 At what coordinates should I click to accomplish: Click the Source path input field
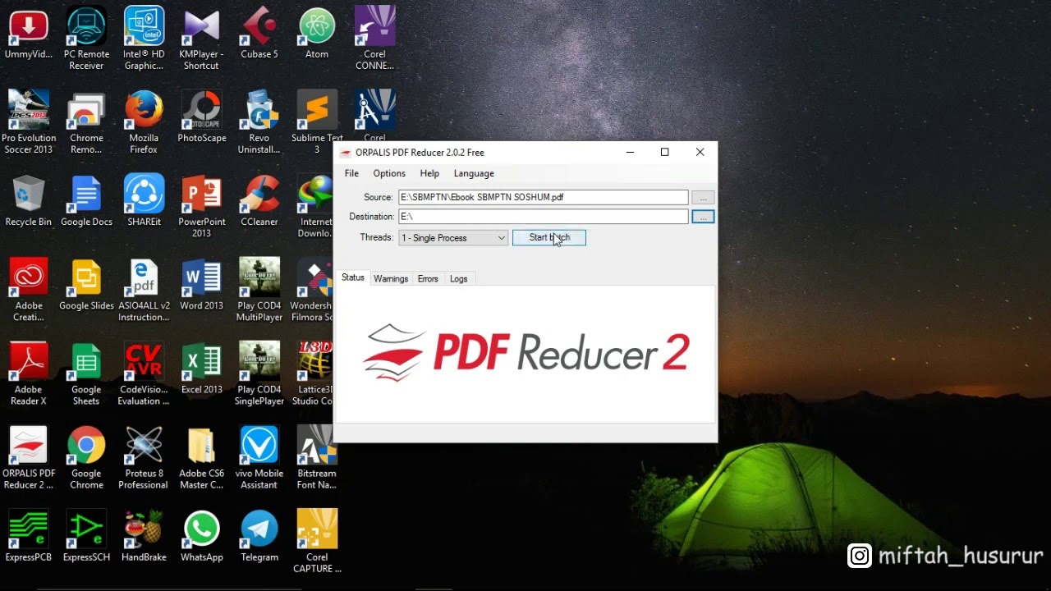543,197
